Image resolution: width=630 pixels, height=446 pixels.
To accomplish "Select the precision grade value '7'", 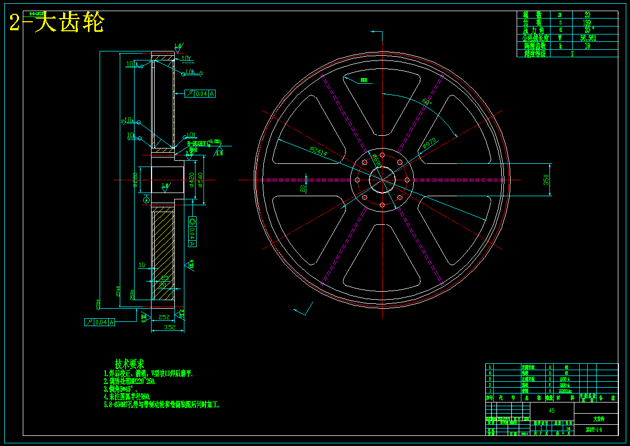I will click(573, 54).
